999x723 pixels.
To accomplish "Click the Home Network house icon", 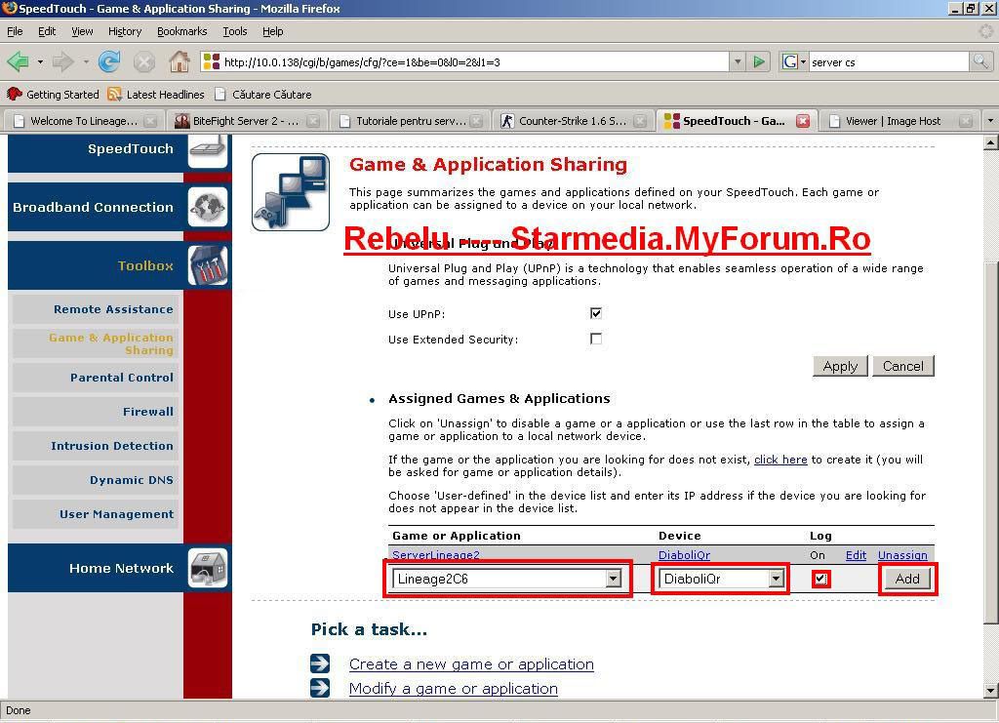I will coord(208,568).
